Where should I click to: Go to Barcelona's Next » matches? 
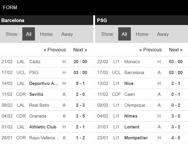coord(80,50)
